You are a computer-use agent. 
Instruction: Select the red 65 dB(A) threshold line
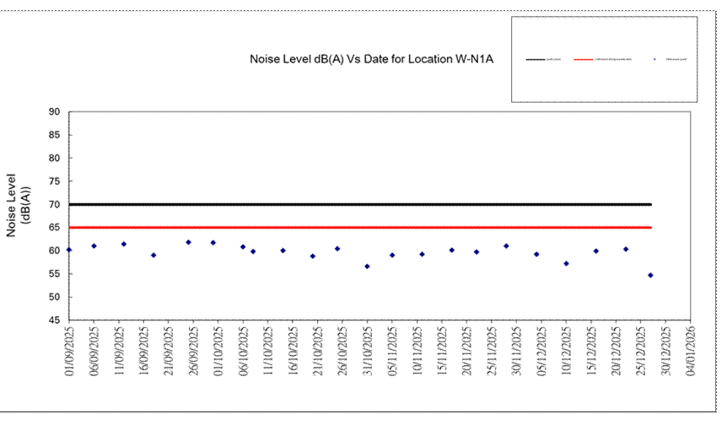pyautogui.click(x=354, y=228)
